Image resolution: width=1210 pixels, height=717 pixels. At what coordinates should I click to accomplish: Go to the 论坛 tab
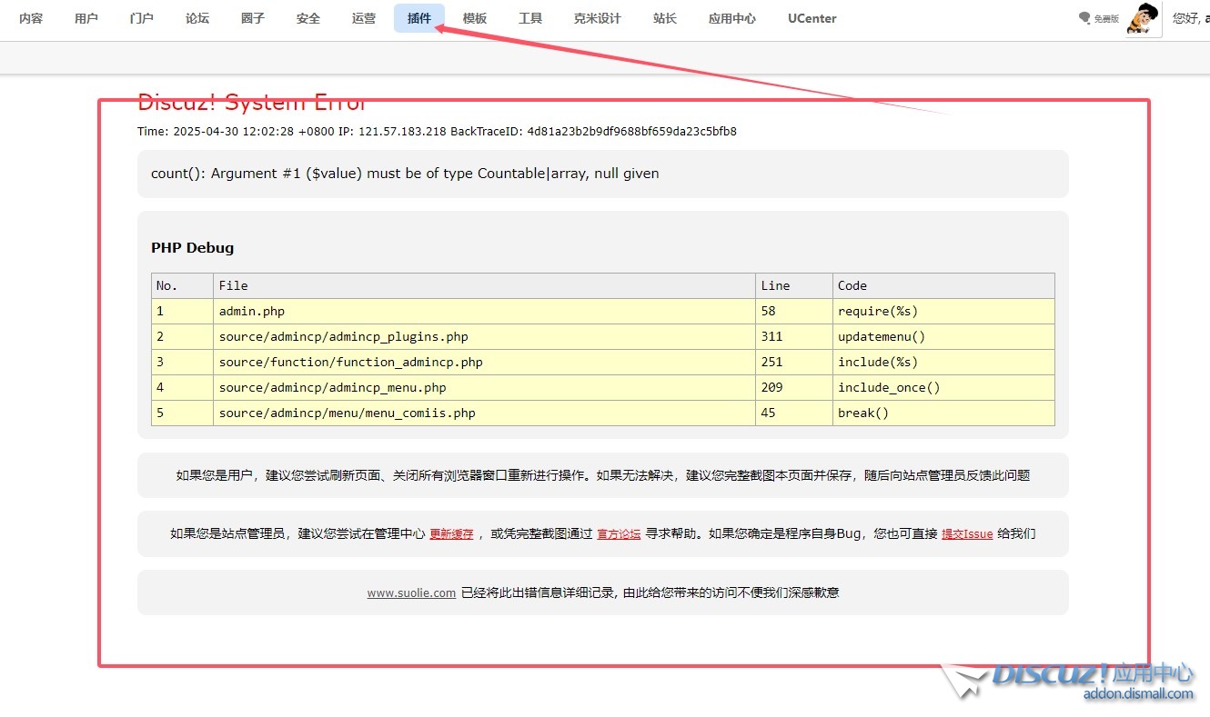197,18
